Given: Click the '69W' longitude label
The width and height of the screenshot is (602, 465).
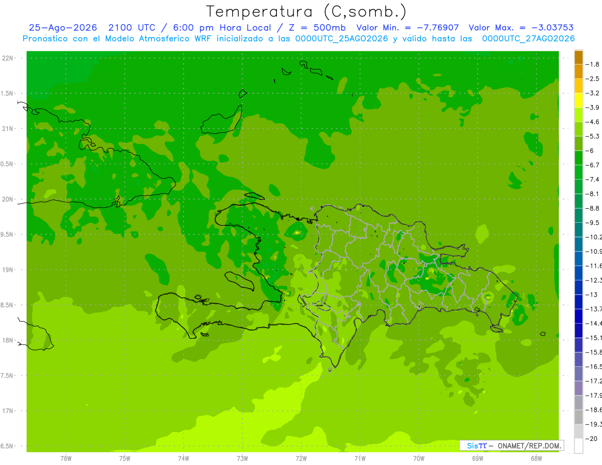Looking at the screenshot, I should pyautogui.click(x=478, y=458).
